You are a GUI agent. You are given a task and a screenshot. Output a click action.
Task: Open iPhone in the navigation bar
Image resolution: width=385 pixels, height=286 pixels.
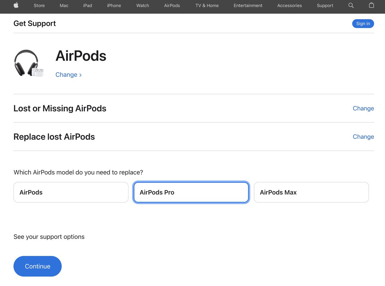(x=114, y=5)
